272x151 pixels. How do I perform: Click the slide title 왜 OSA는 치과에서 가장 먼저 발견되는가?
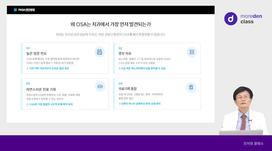111,24
